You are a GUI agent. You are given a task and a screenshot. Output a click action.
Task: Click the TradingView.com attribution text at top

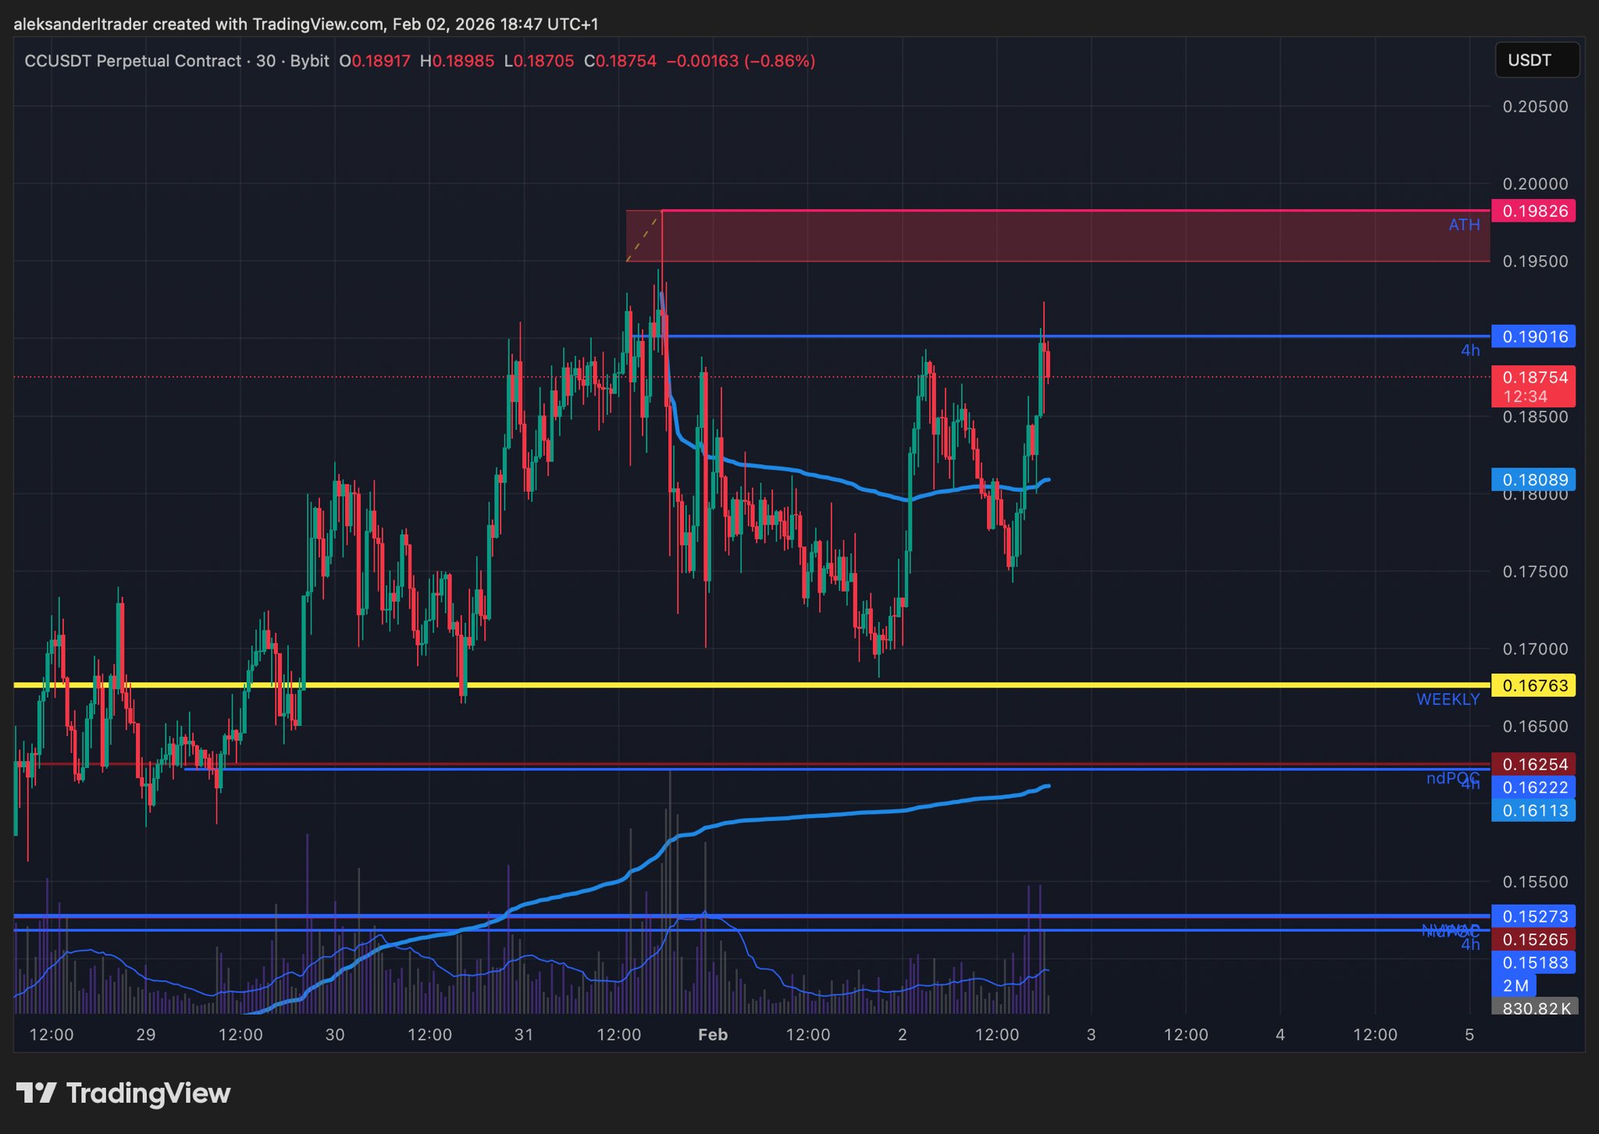(x=316, y=24)
